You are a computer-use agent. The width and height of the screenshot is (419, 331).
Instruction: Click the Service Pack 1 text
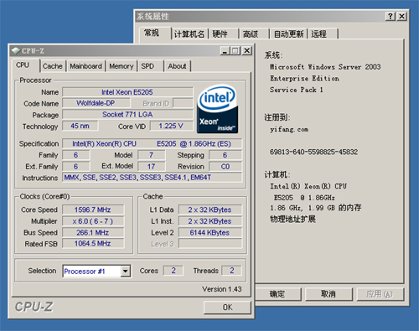[x=297, y=90]
